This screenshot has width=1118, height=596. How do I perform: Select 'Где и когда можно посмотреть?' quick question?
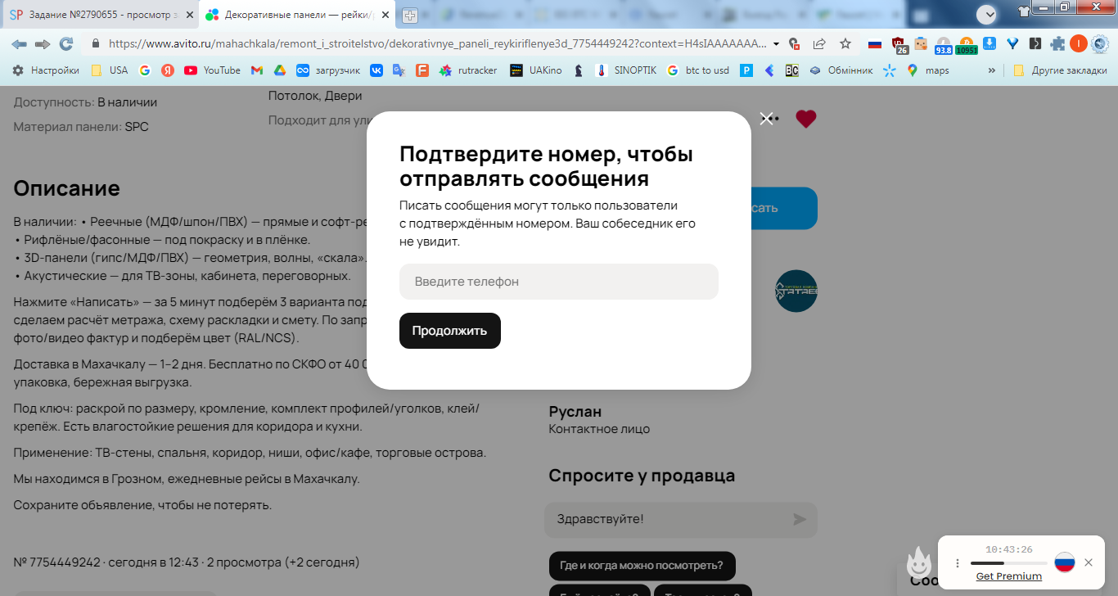tap(642, 566)
